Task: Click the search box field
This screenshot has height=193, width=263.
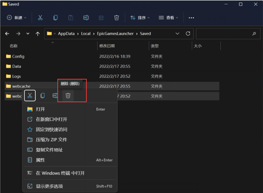Action: 228,34
